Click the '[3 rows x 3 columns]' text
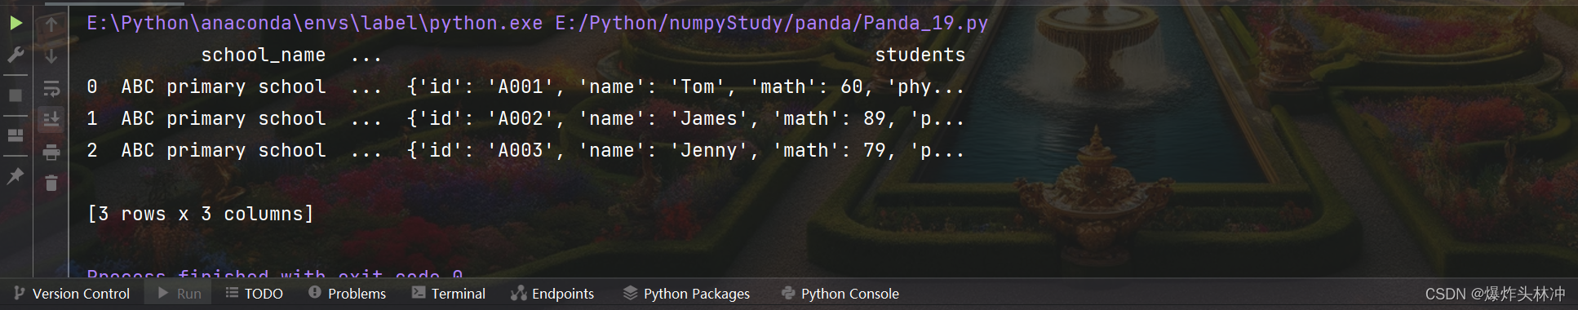Image resolution: width=1578 pixels, height=310 pixels. click(x=200, y=214)
